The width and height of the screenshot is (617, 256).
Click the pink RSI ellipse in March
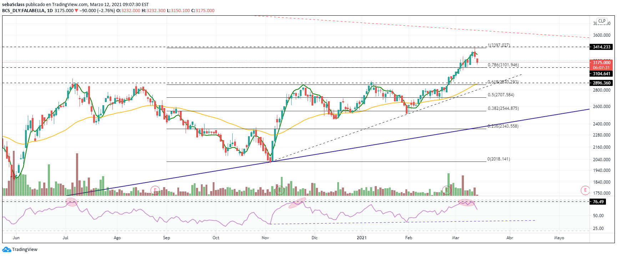(467, 203)
